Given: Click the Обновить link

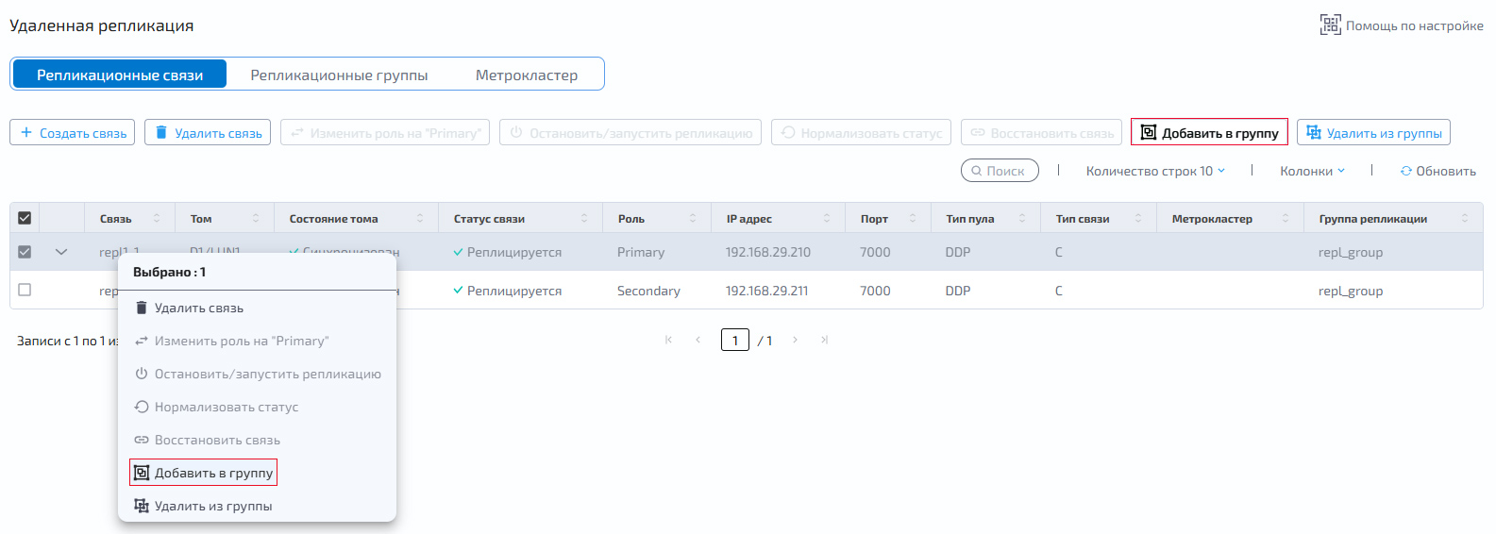Looking at the screenshot, I should 1437,171.
